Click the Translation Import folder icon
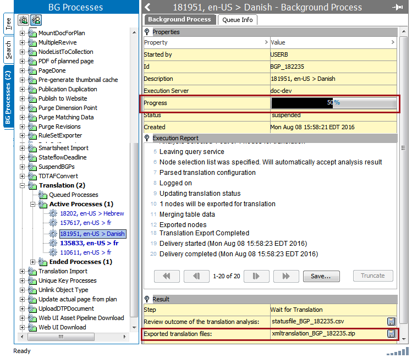Image resolution: width=412 pixels, height=358 pixels. point(32,271)
